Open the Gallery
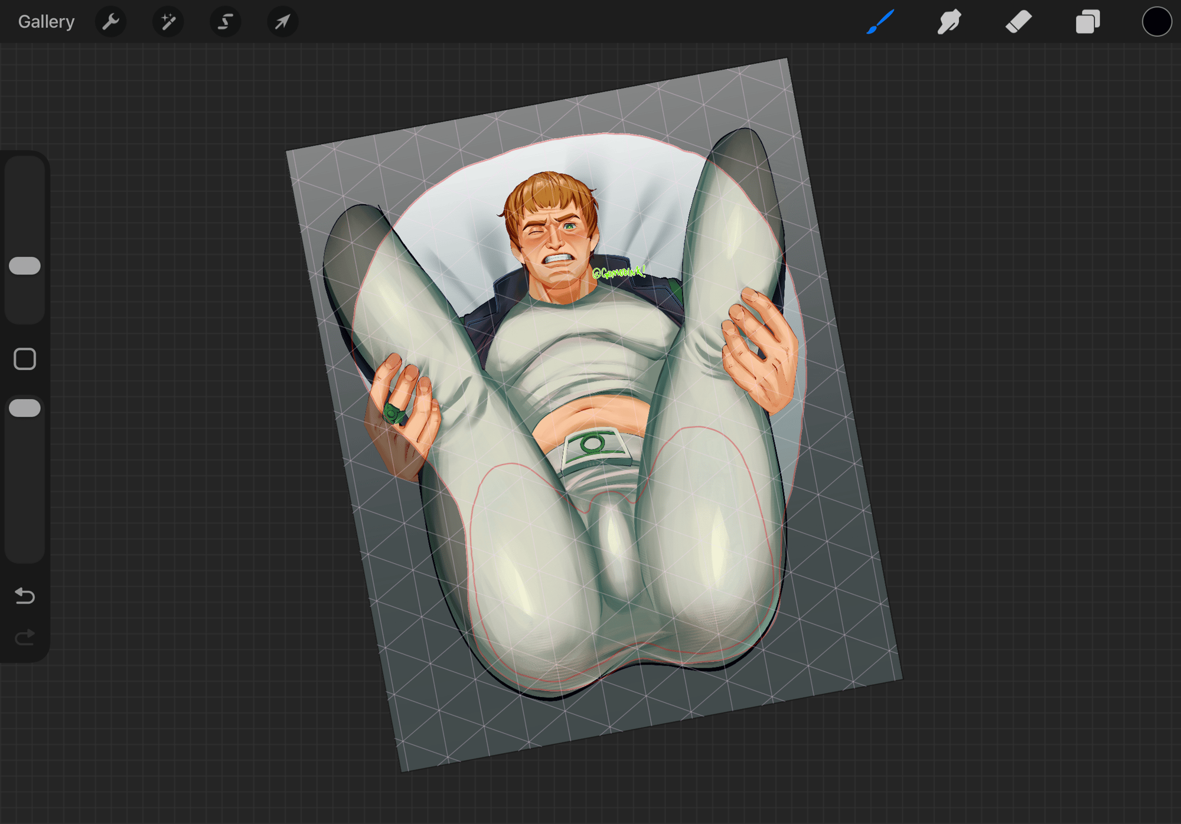This screenshot has height=824, width=1181. click(46, 22)
